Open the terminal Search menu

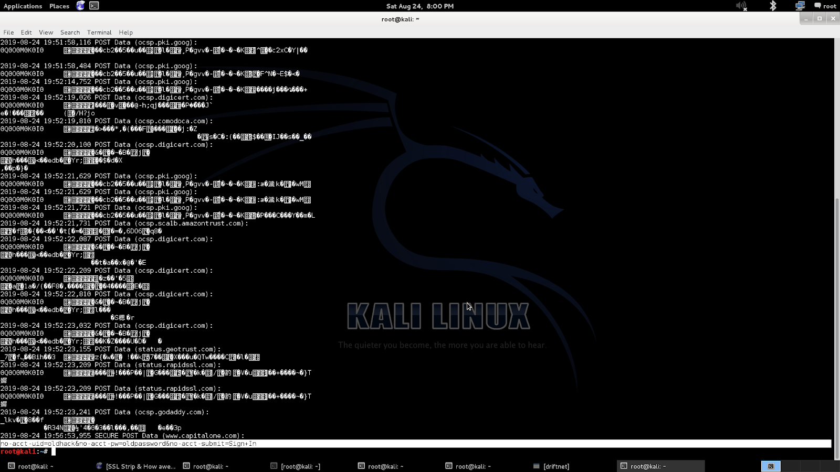(x=70, y=32)
